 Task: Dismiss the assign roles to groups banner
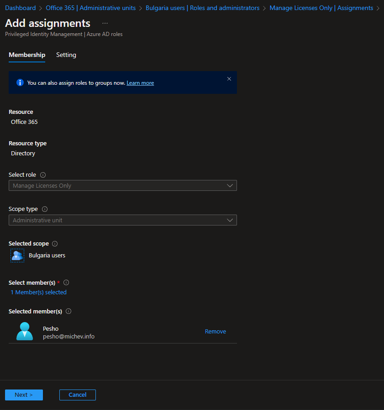tap(229, 79)
